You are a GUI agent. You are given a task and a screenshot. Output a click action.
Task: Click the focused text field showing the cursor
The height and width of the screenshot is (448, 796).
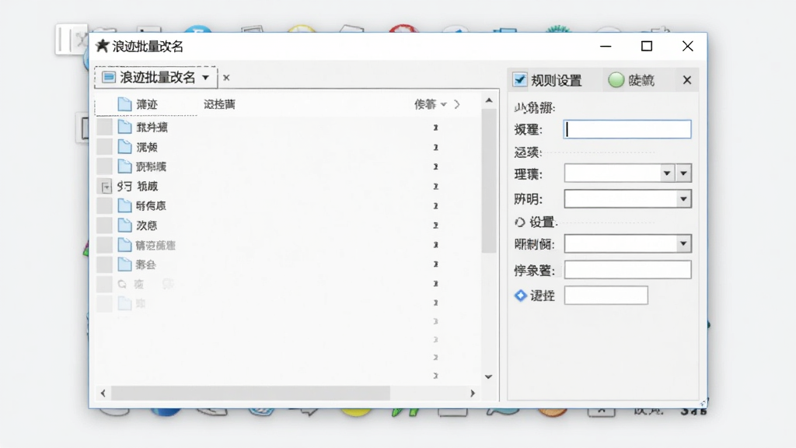click(x=627, y=130)
